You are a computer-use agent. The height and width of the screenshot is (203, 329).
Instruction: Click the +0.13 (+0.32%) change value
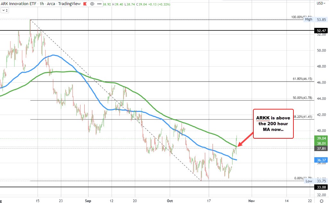159,4
